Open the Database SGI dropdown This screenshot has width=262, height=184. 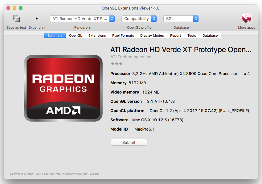pyautogui.click(x=181, y=19)
